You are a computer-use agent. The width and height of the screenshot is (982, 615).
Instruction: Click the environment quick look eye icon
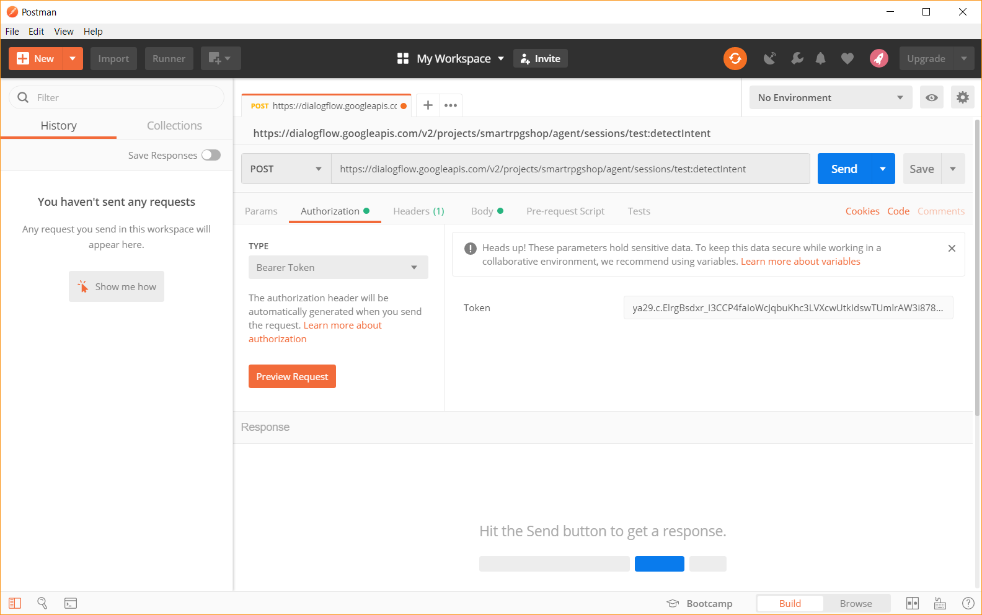coord(931,97)
